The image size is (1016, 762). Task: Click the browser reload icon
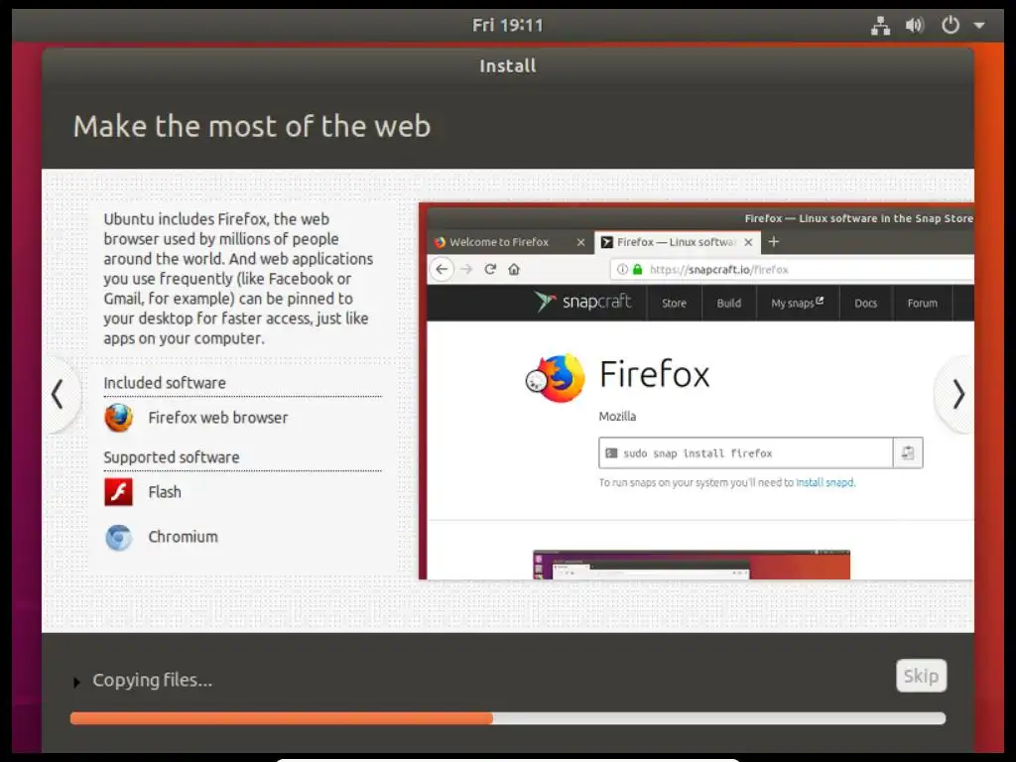(490, 270)
